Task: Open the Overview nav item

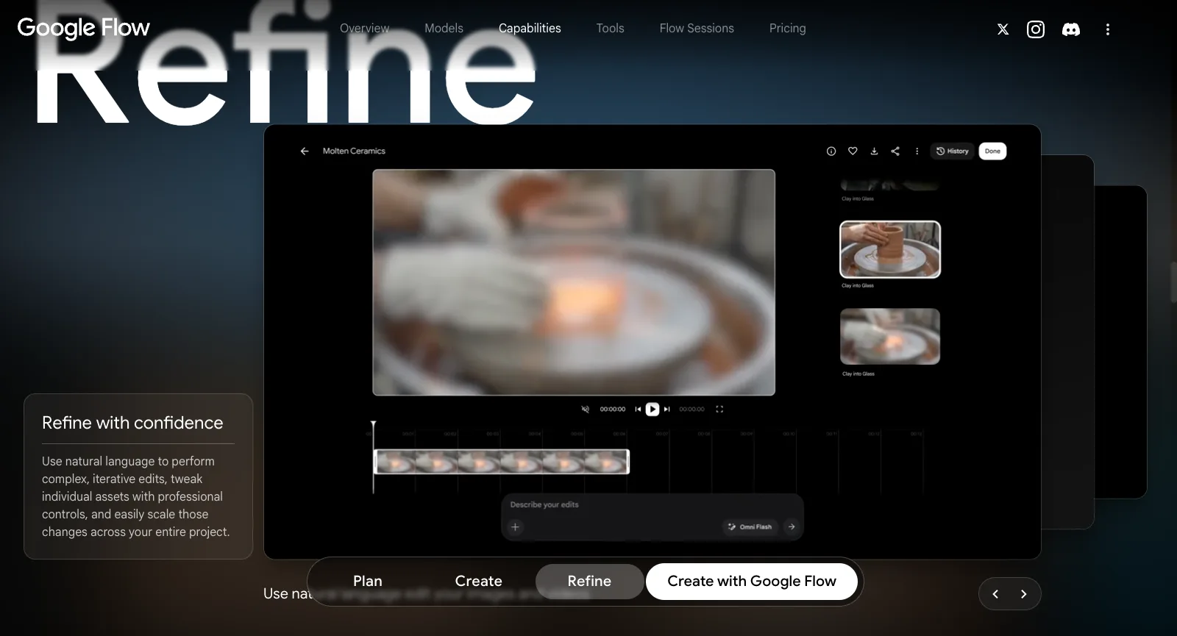Action: [364, 29]
